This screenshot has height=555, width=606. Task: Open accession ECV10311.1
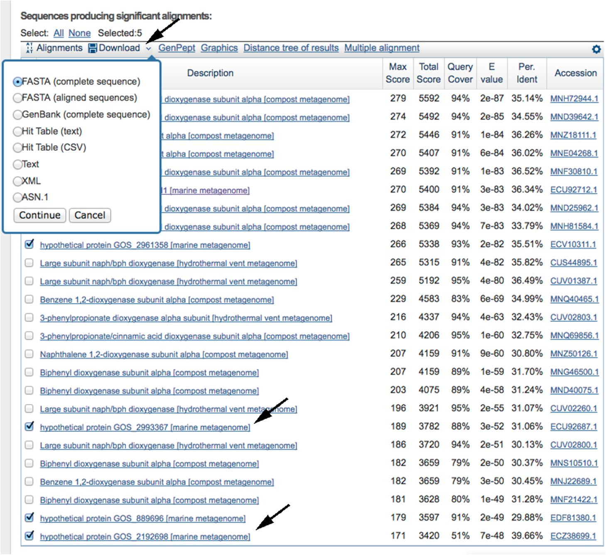pyautogui.click(x=573, y=245)
